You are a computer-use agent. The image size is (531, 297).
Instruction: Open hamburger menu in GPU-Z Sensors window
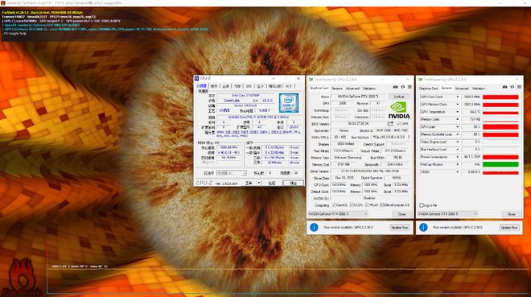click(519, 88)
